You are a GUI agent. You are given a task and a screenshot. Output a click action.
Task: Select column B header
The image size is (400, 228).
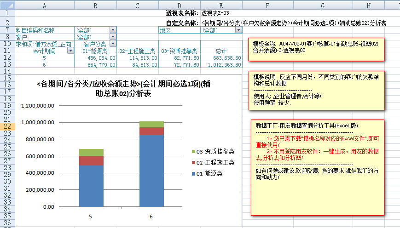(x=95, y=5)
